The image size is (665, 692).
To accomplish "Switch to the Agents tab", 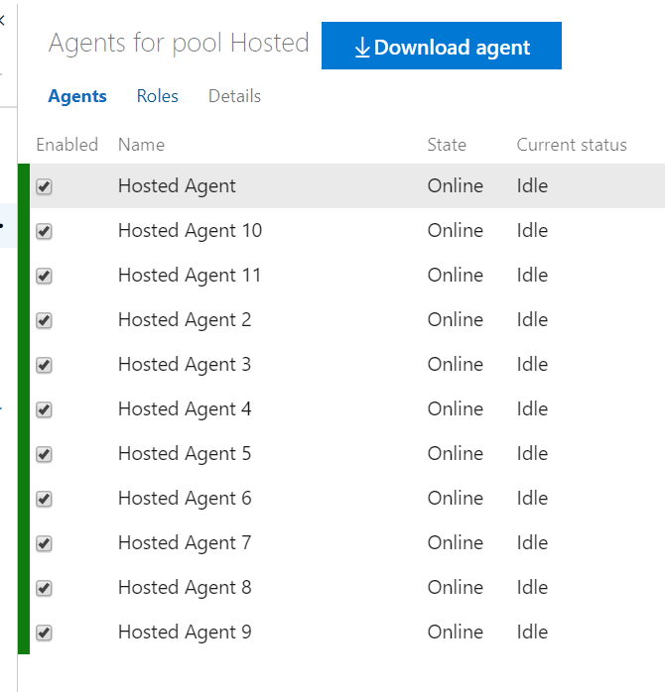I will coord(77,96).
